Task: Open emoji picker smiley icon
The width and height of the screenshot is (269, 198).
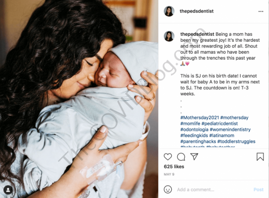Action: [168, 189]
